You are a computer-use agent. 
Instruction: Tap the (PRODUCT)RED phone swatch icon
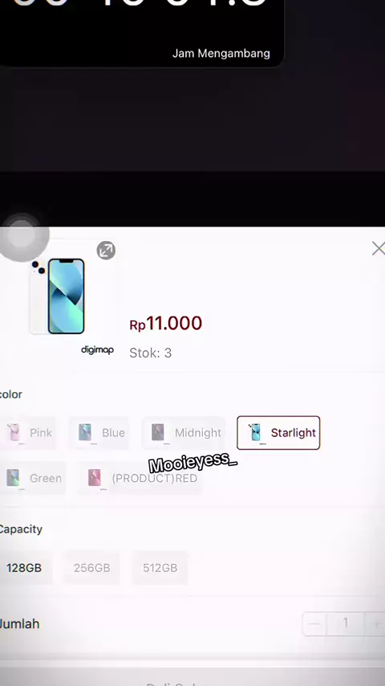pyautogui.click(x=95, y=478)
